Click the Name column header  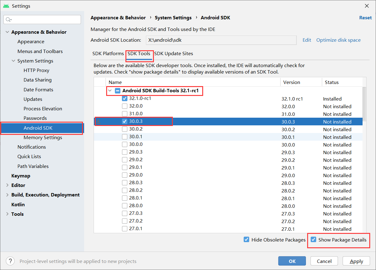(x=193, y=82)
